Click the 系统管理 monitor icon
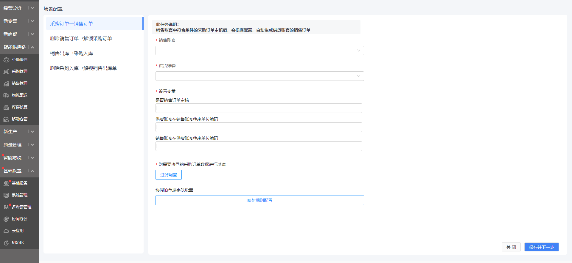Screen dimensions: 572x263 point(6,195)
